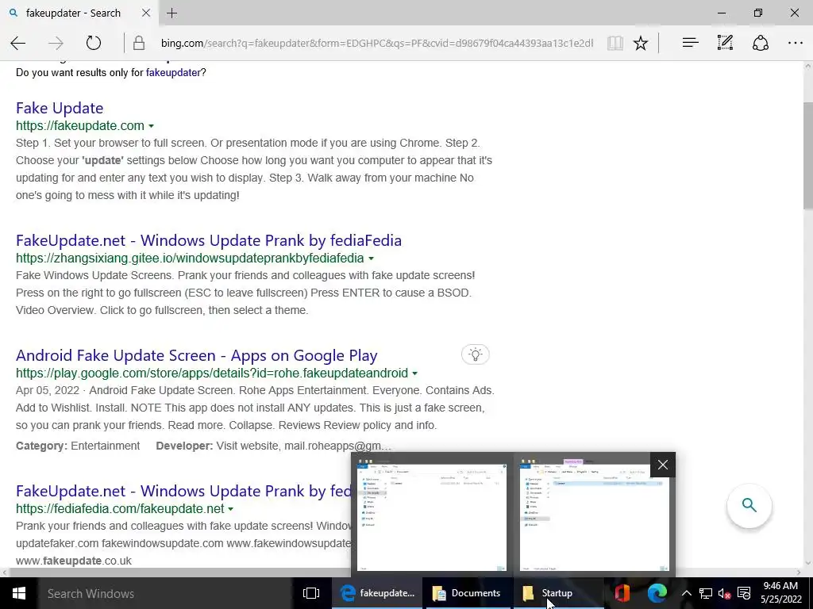The width and height of the screenshot is (813, 609).
Task: Close the Startup window preview
Action: pos(663,465)
